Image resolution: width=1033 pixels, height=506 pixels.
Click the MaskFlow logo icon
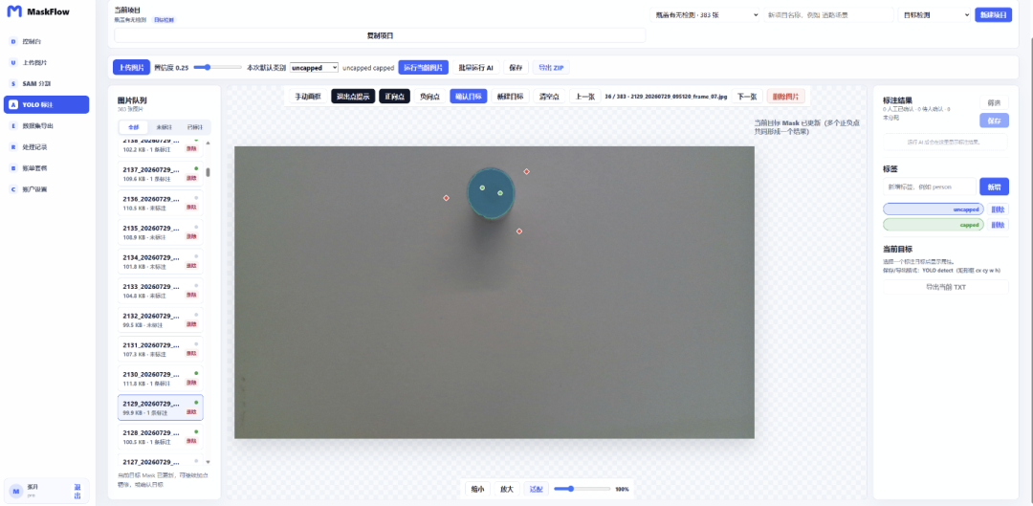[x=14, y=11]
